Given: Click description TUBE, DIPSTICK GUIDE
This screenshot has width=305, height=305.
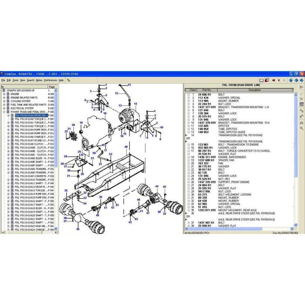Looking at the screenshot, I should [232, 132].
